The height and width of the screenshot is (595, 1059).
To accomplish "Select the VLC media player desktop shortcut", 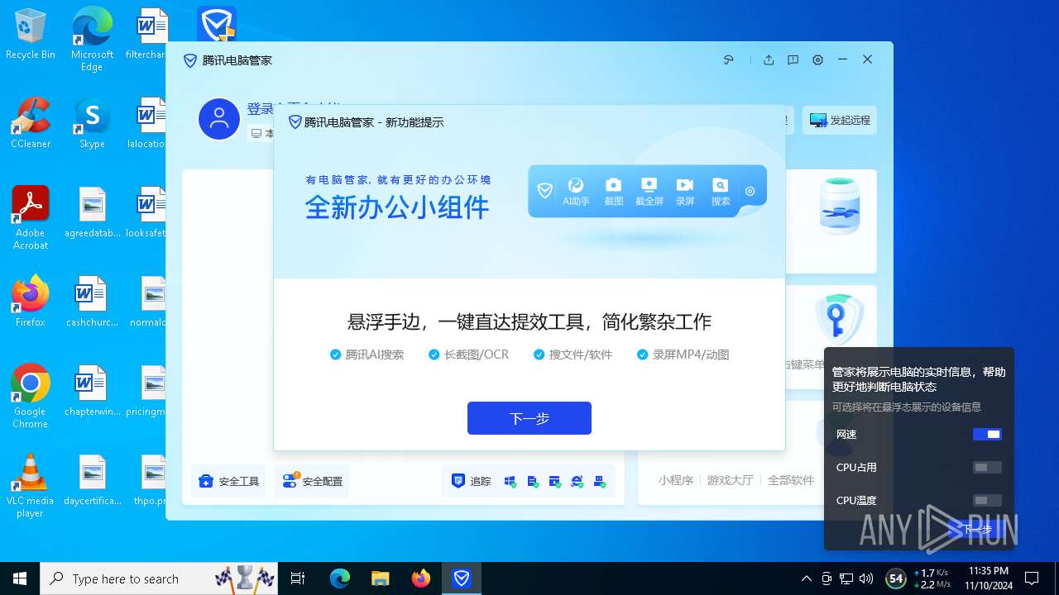I will (x=31, y=485).
